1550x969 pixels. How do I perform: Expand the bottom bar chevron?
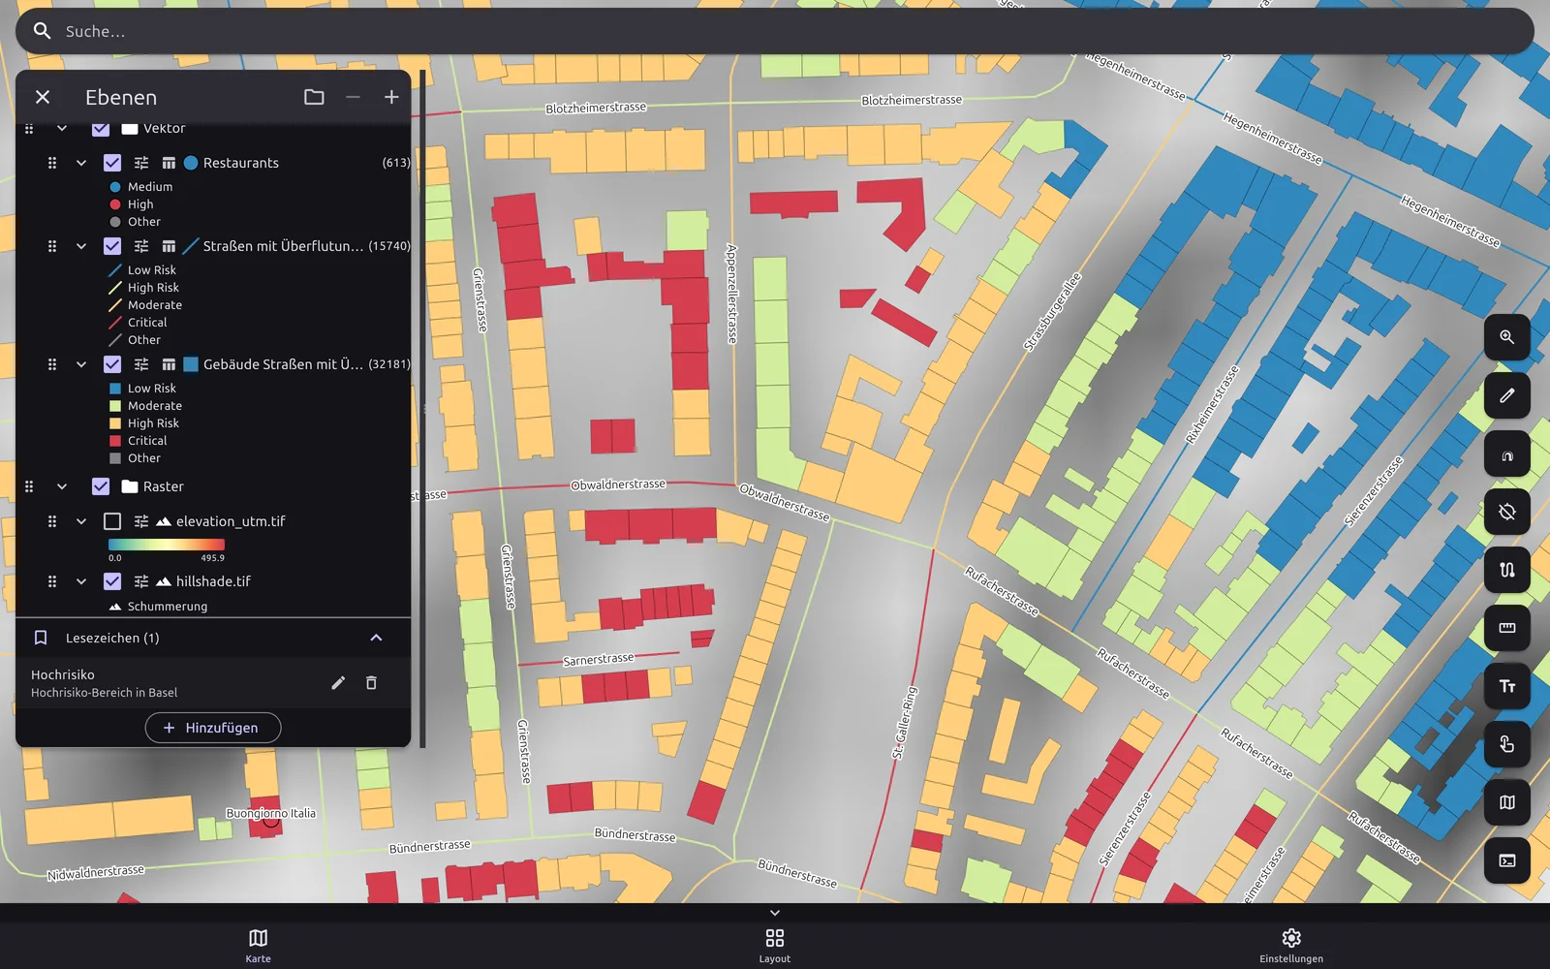pos(775,913)
